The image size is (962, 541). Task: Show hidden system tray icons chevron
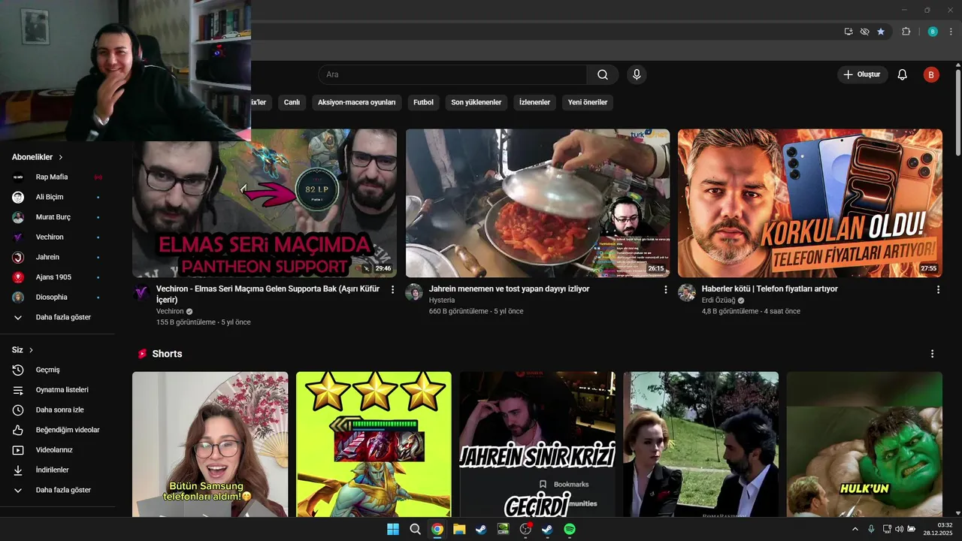click(855, 529)
